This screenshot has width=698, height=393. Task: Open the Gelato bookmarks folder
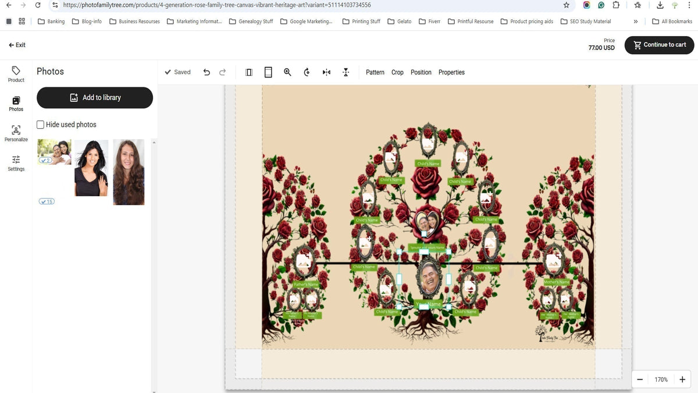399,22
